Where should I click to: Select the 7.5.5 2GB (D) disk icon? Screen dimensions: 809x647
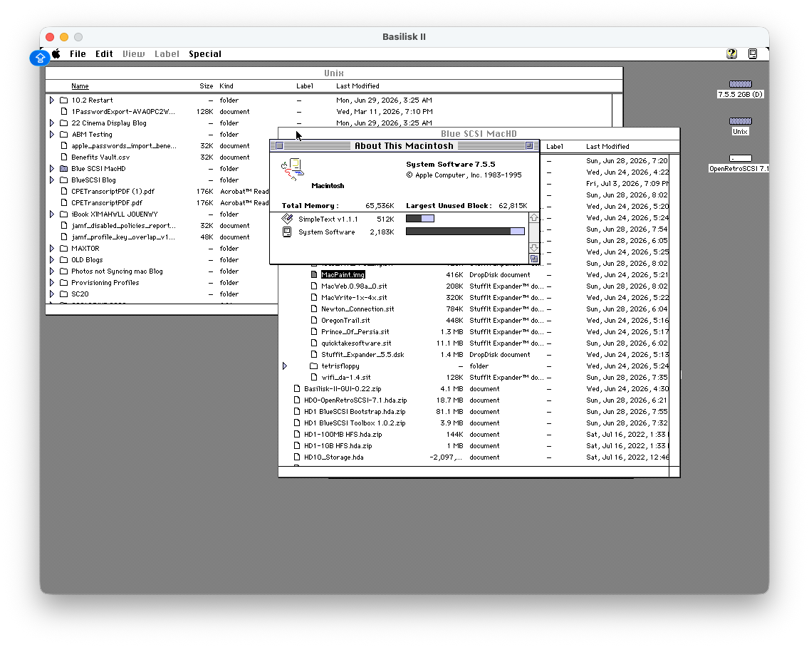[740, 84]
